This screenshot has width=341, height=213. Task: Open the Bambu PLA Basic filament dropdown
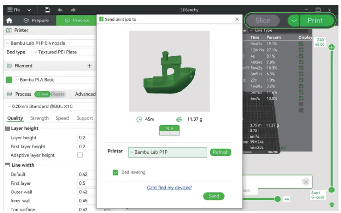tap(55, 80)
